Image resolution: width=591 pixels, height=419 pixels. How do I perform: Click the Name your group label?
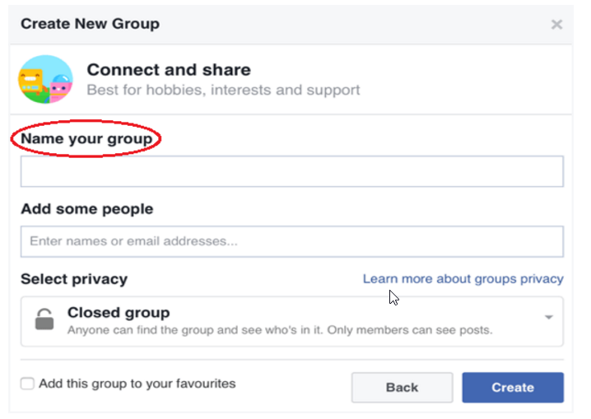point(86,138)
